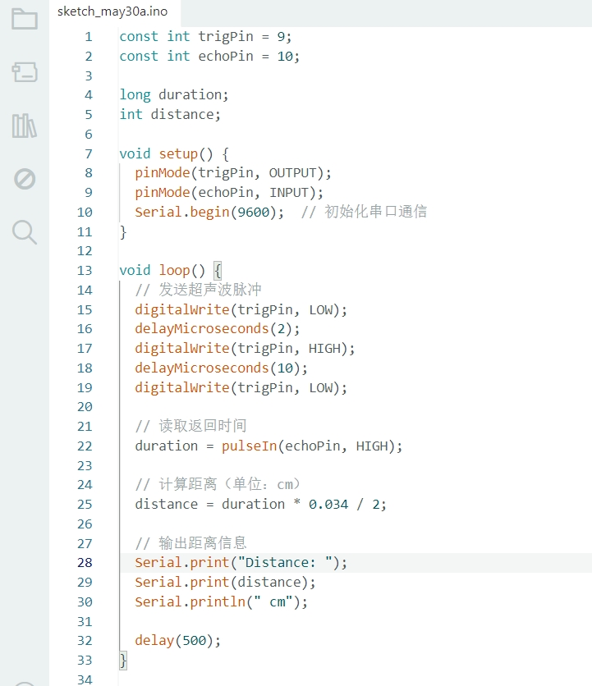Open the Boards Manager sidebar icon

[25, 71]
